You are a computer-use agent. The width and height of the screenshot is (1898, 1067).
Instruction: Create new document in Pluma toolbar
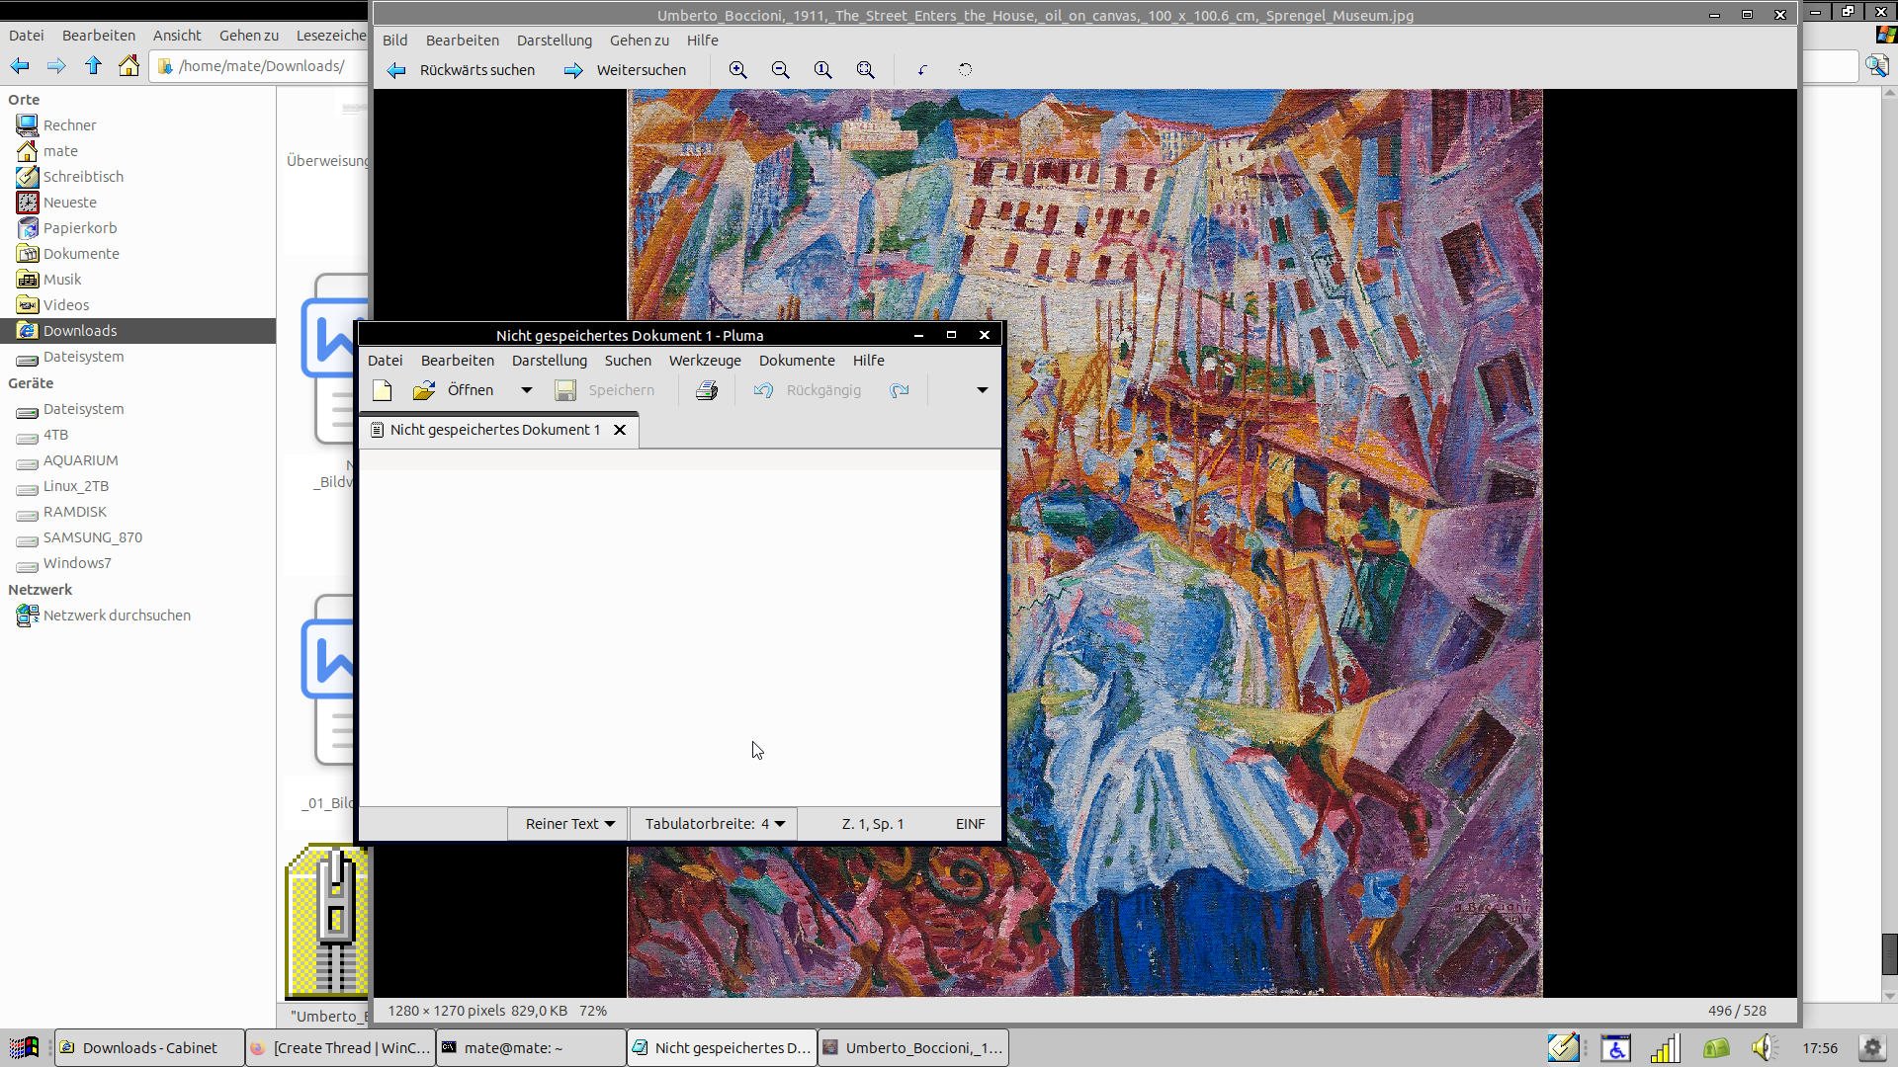click(382, 390)
